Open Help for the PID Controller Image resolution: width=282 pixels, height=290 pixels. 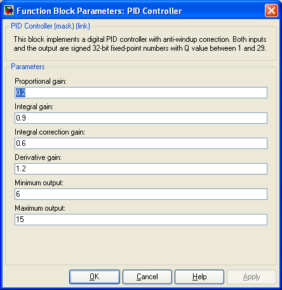(x=199, y=277)
